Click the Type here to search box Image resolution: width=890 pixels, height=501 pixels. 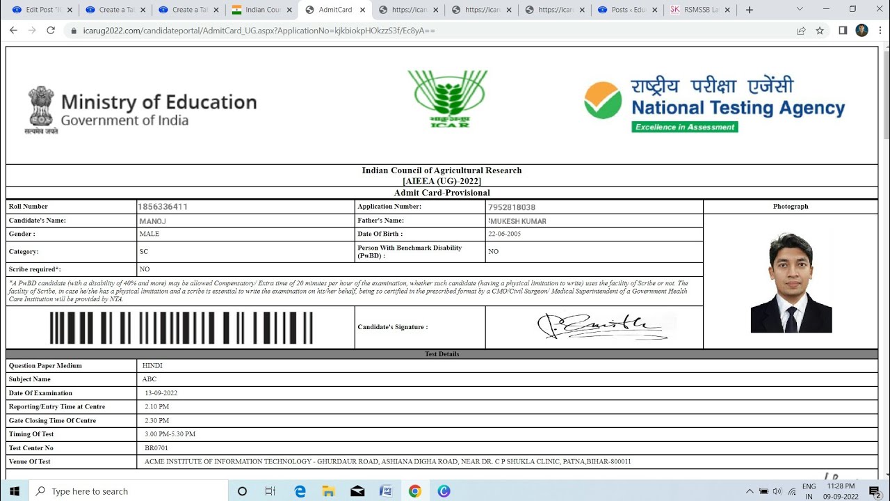point(128,491)
